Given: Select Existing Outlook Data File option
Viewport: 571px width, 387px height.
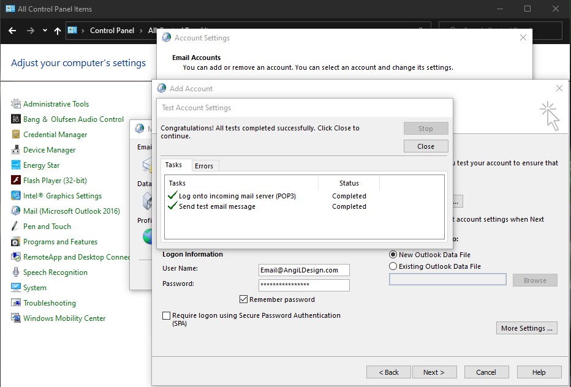Looking at the screenshot, I should click(393, 266).
